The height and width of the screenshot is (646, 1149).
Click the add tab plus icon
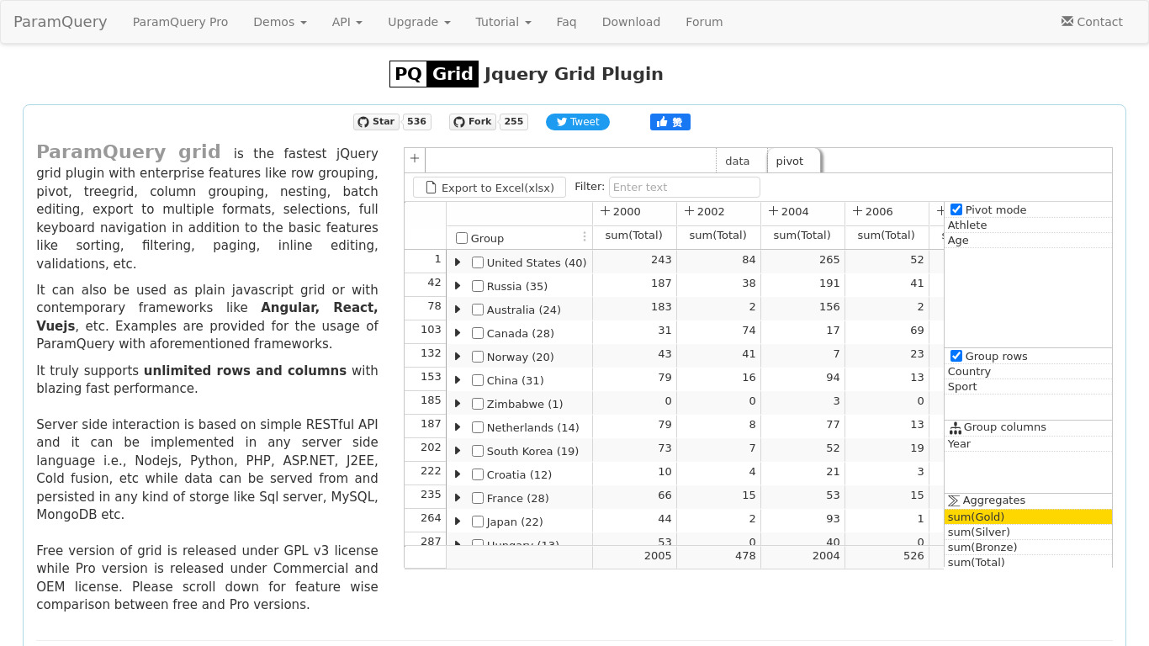pyautogui.click(x=415, y=159)
